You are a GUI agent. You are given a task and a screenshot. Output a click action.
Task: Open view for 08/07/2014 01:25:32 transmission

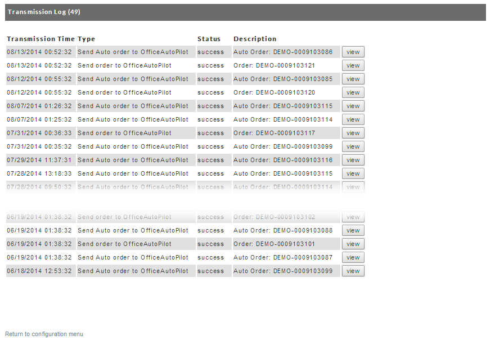coord(353,119)
